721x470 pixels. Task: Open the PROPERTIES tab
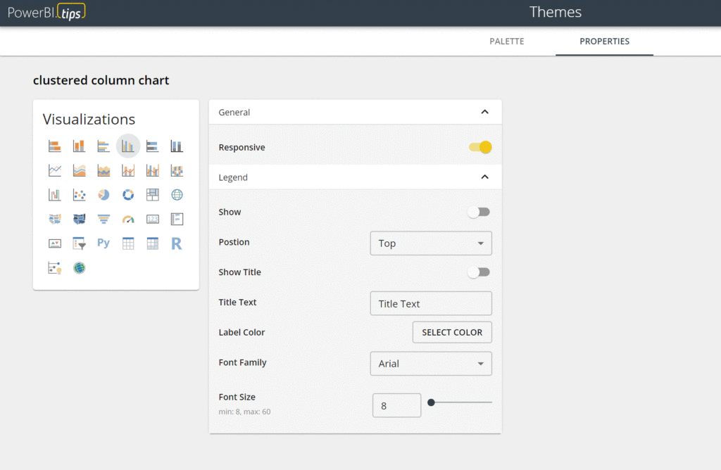[604, 42]
